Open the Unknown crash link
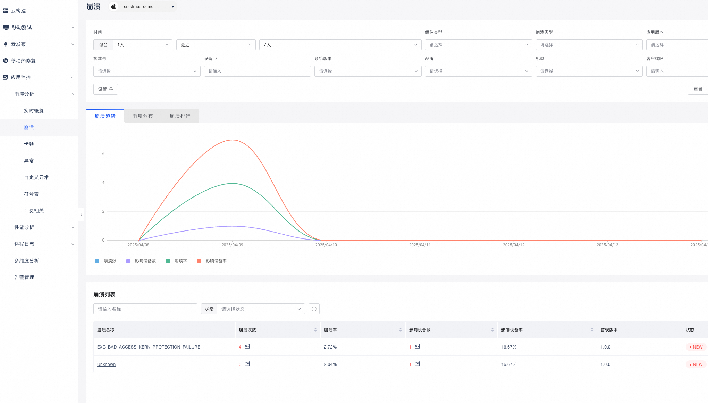708x403 pixels. point(106,364)
